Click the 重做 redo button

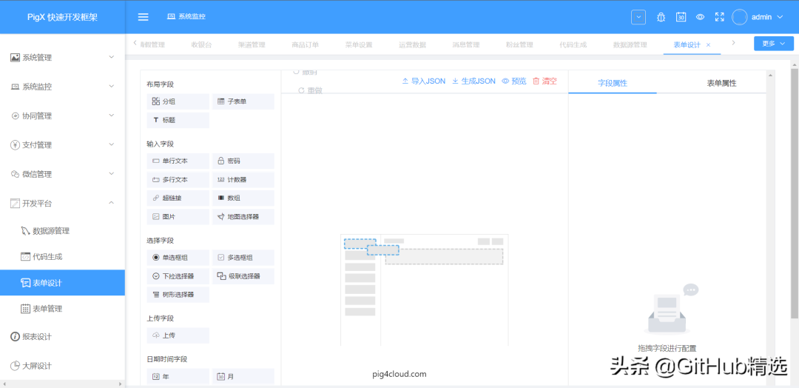tap(310, 90)
